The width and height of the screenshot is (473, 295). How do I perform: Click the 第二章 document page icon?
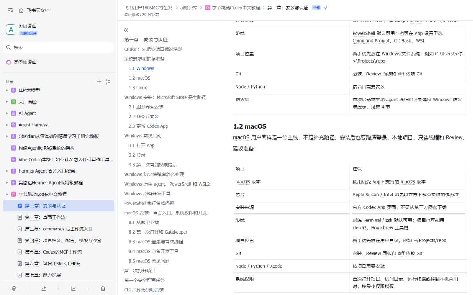20,217
